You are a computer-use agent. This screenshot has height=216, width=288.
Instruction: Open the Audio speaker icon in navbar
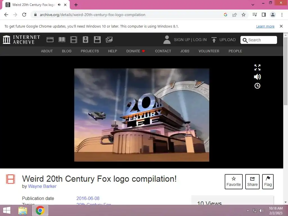click(85, 40)
